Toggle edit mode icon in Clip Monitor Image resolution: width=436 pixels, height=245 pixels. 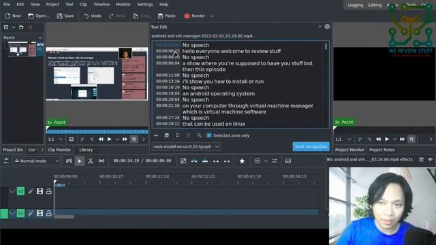134,139
